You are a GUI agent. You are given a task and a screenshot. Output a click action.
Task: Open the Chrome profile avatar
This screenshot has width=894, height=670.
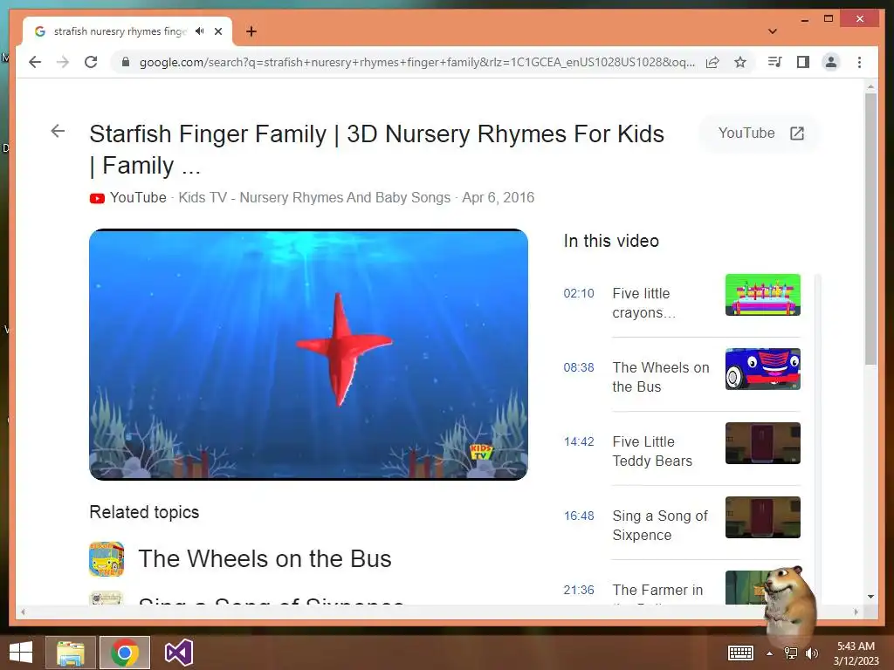pyautogui.click(x=831, y=62)
